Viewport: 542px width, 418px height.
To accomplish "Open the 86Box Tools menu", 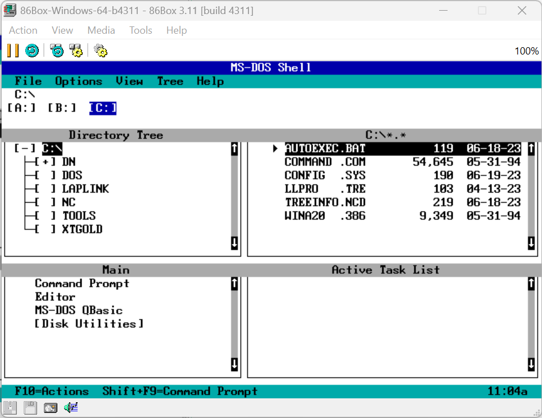I will click(x=141, y=30).
